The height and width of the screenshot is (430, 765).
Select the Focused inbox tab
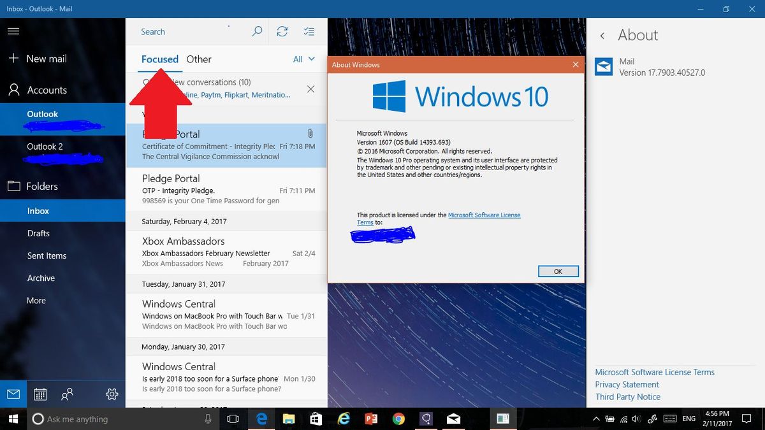coord(159,59)
